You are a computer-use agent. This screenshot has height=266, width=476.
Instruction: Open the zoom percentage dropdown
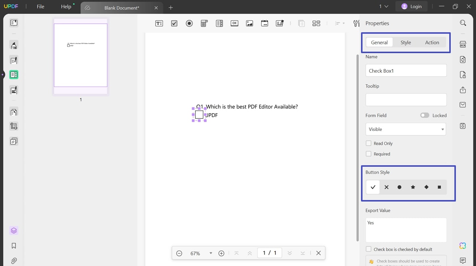pyautogui.click(x=211, y=253)
